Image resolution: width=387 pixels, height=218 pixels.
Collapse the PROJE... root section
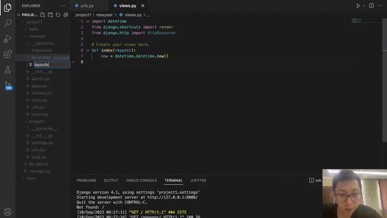[x=19, y=15]
